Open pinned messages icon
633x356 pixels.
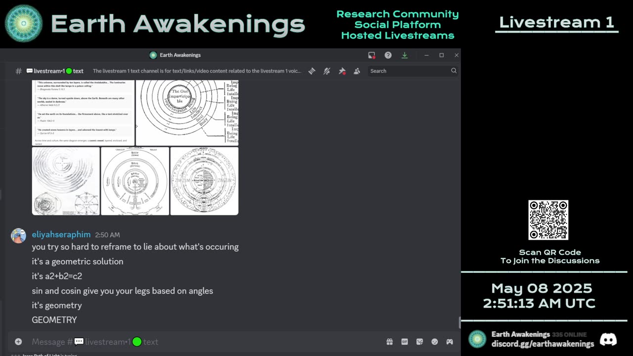pos(342,71)
